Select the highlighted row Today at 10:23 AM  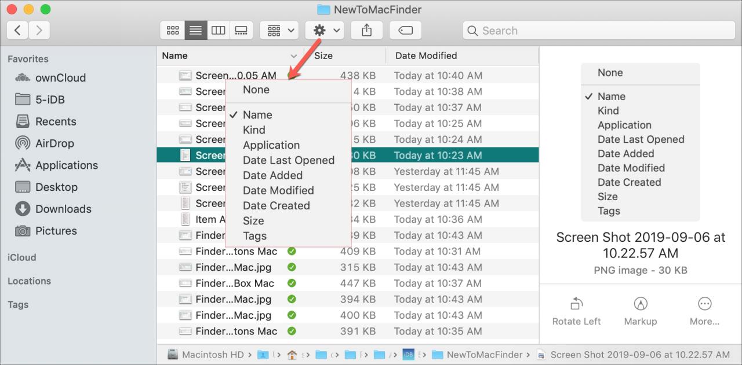tap(348, 155)
